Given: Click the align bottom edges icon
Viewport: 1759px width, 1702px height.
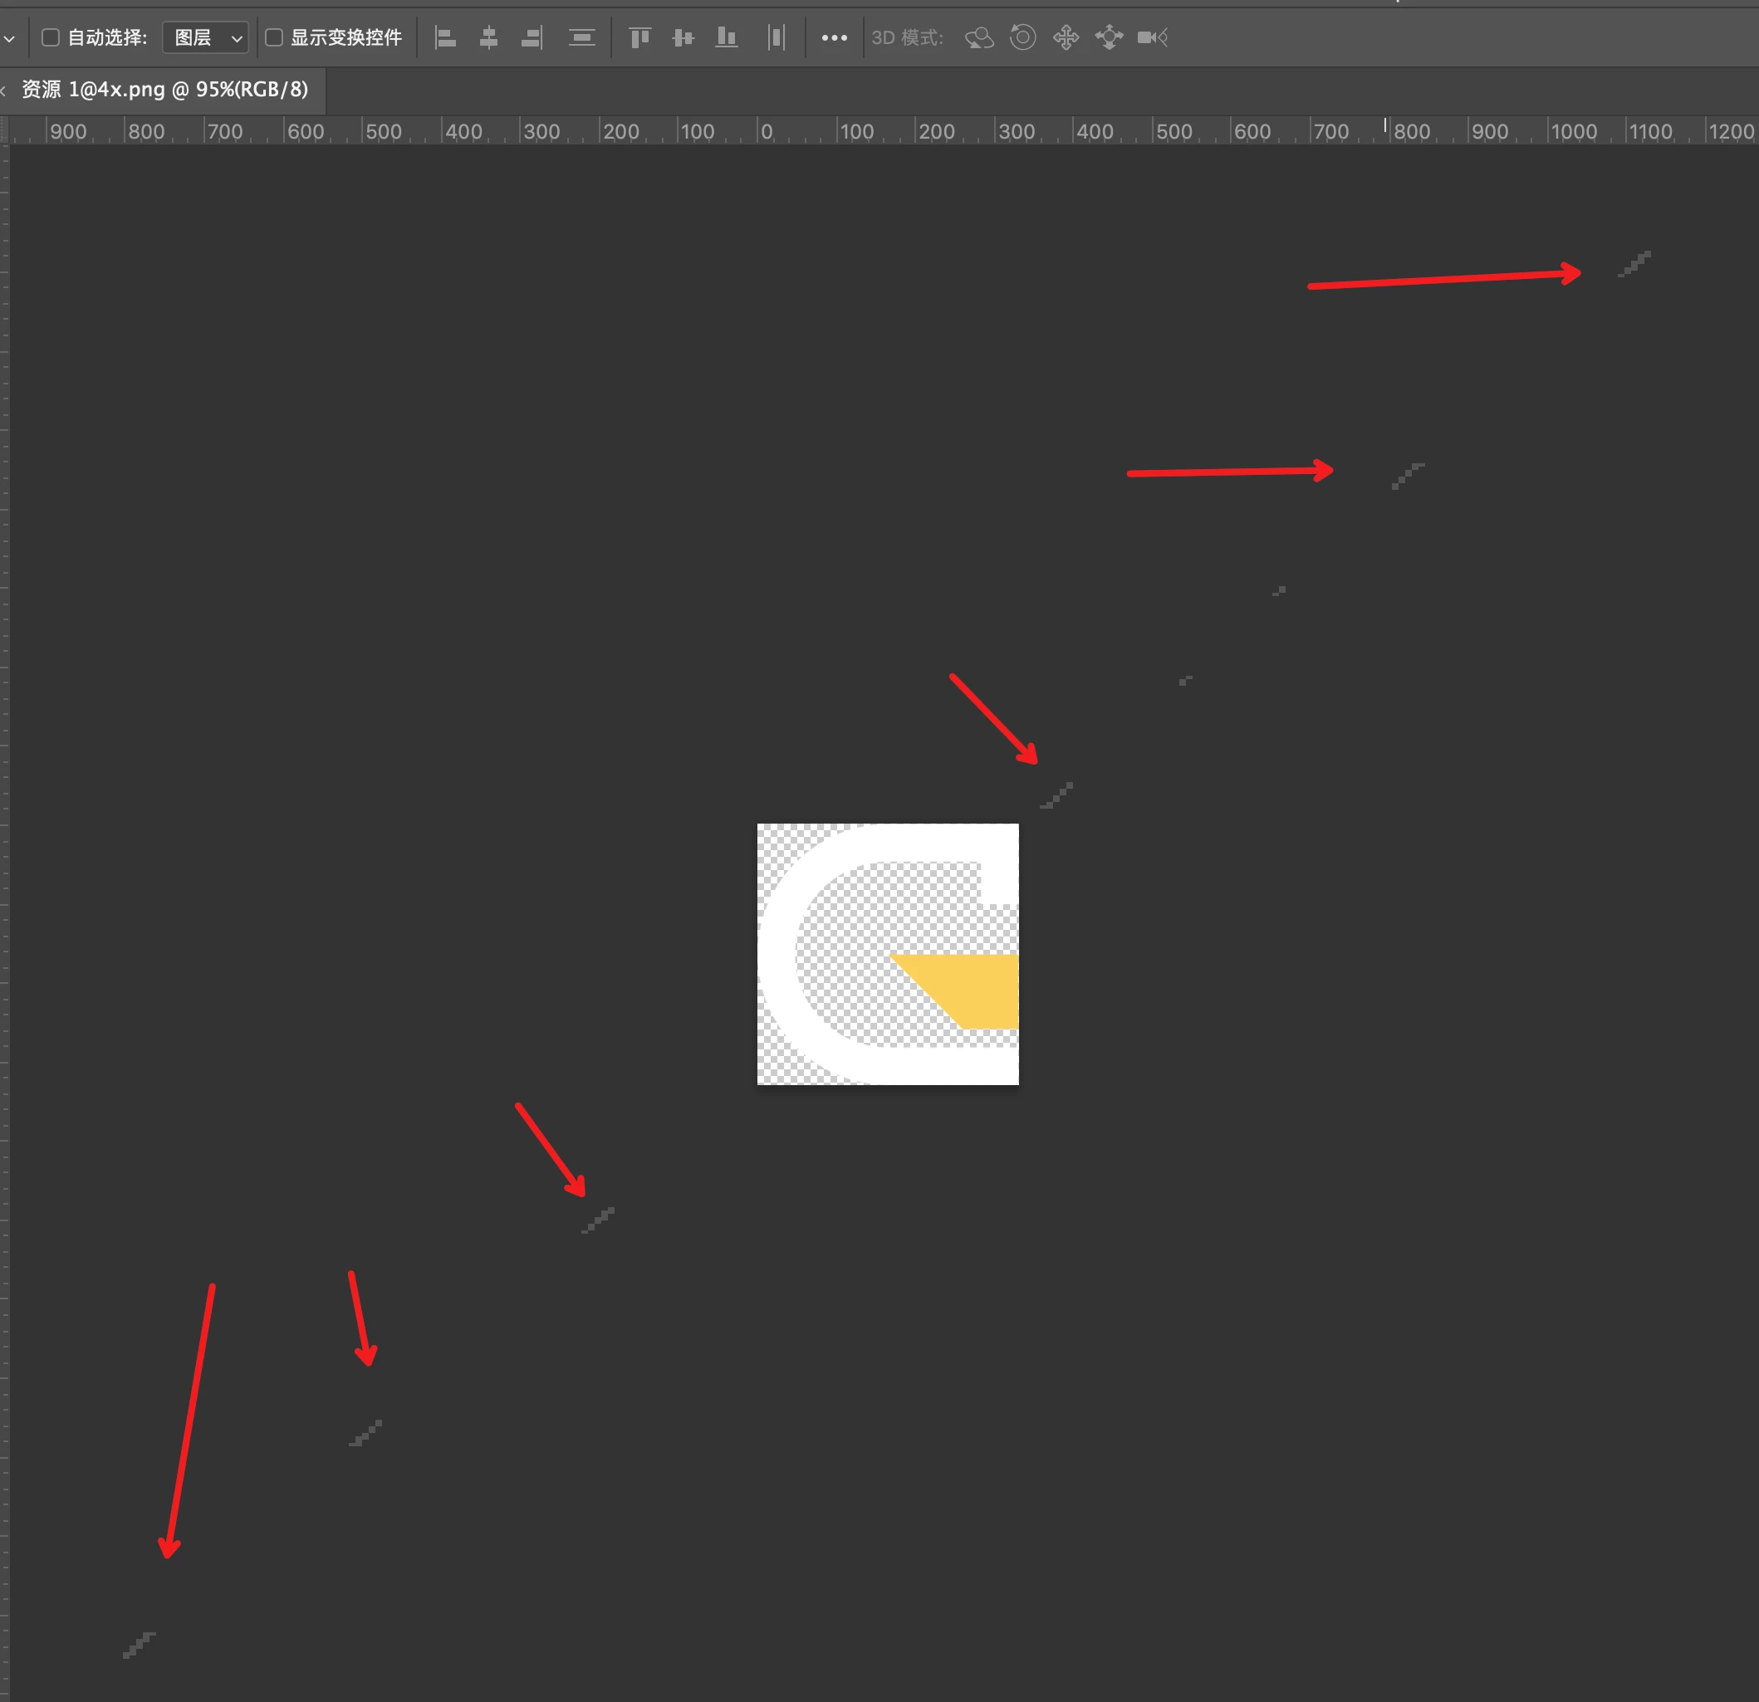Looking at the screenshot, I should [726, 37].
